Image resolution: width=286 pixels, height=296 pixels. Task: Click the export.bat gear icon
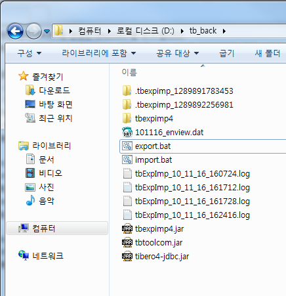point(127,146)
